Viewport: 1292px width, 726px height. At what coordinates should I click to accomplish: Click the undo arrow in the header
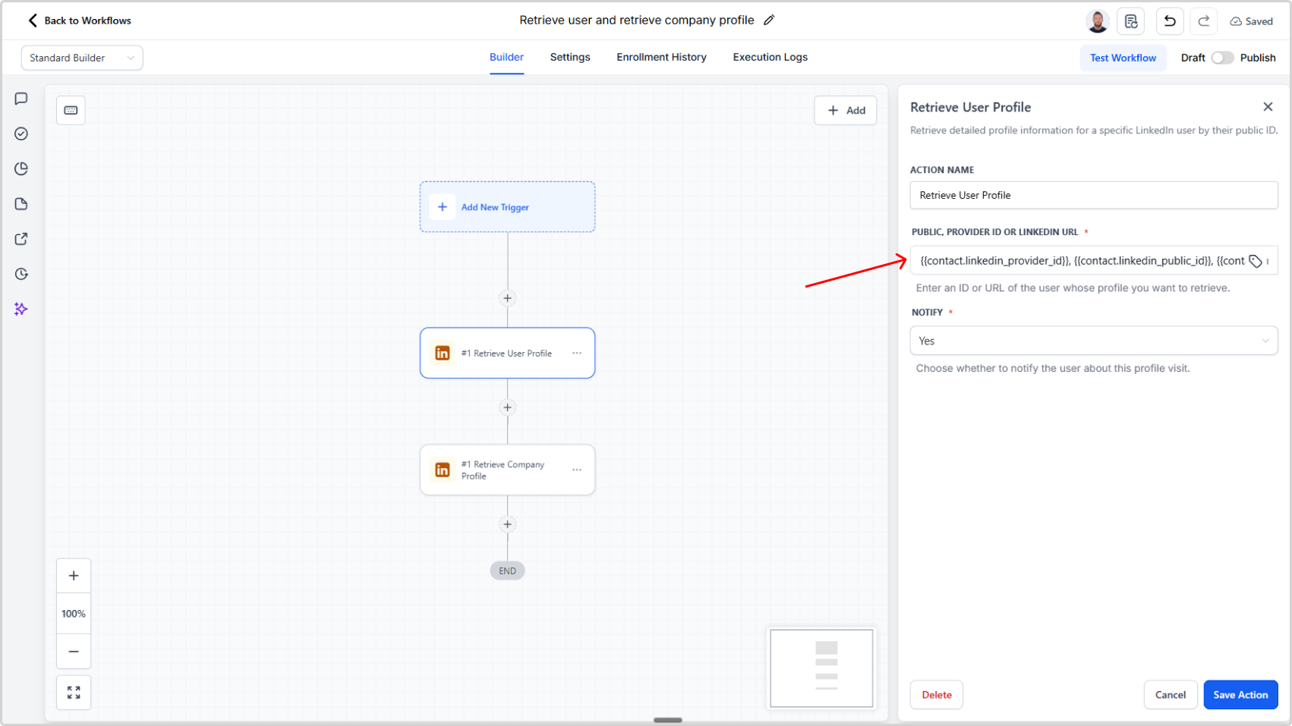point(1169,20)
